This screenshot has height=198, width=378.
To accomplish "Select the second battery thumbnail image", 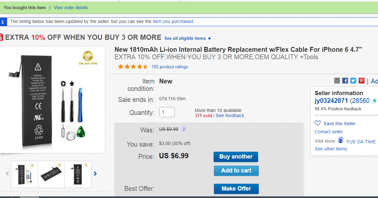I will click(x=51, y=174).
